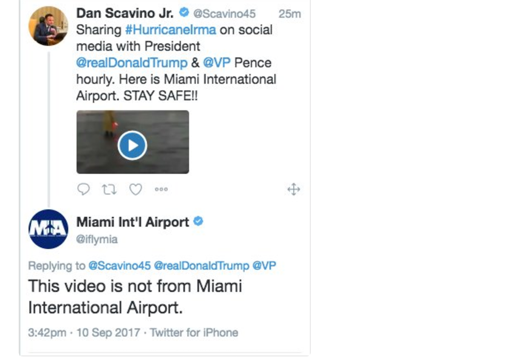Click @Scavino45 in the Replying to line
The height and width of the screenshot is (358, 511).
pyautogui.click(x=119, y=266)
